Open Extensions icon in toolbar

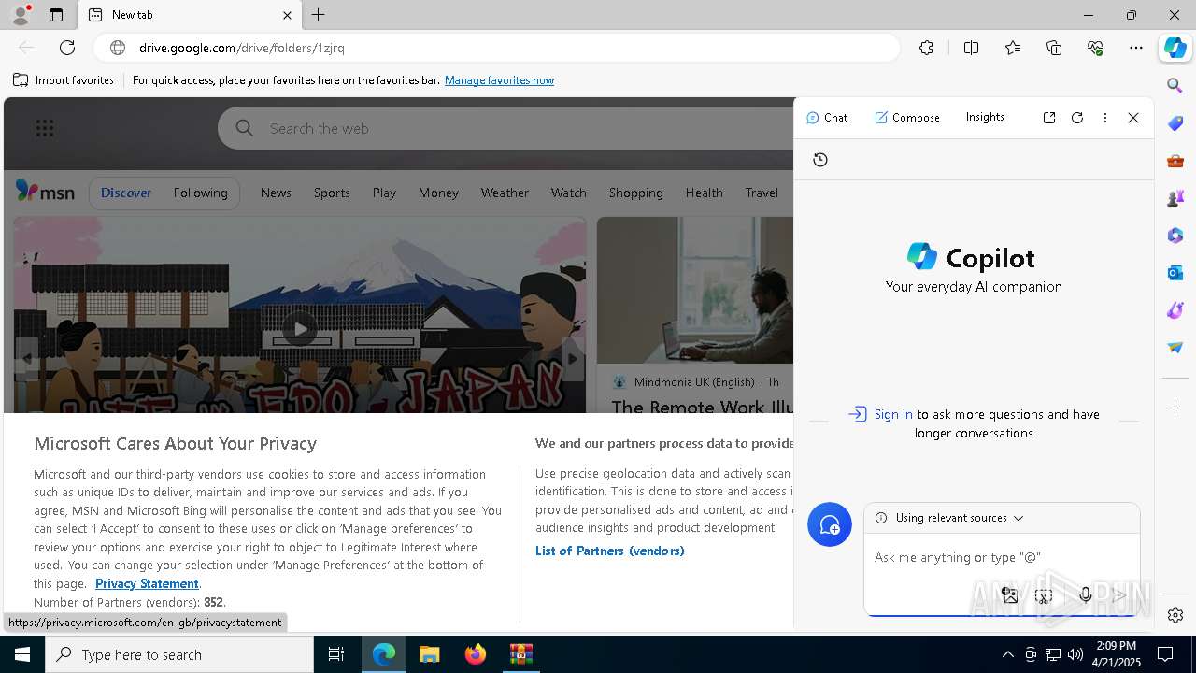tap(926, 48)
